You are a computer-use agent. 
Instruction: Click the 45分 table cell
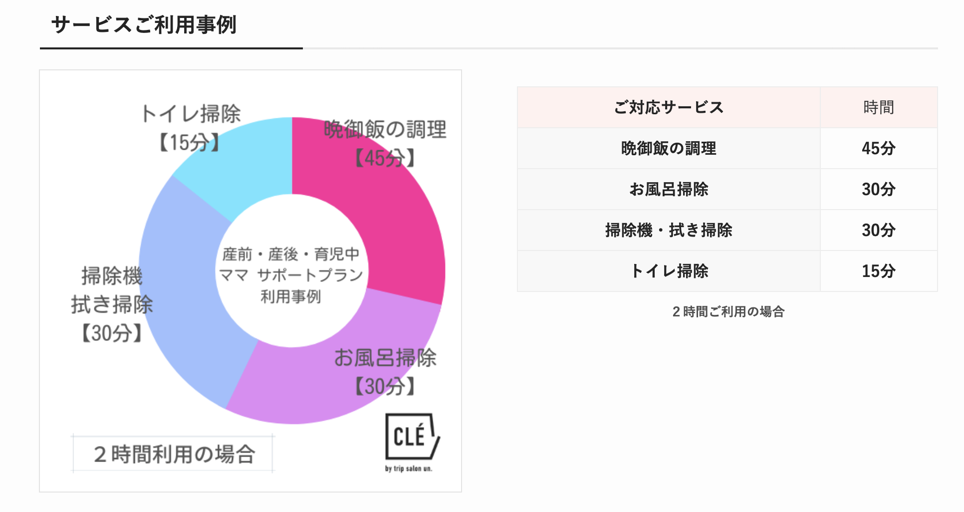[x=878, y=148]
